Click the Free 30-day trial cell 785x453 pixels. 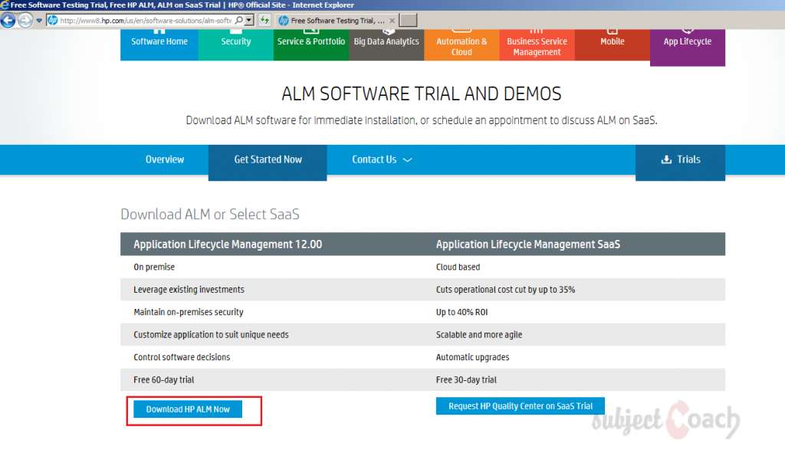pyautogui.click(x=466, y=380)
